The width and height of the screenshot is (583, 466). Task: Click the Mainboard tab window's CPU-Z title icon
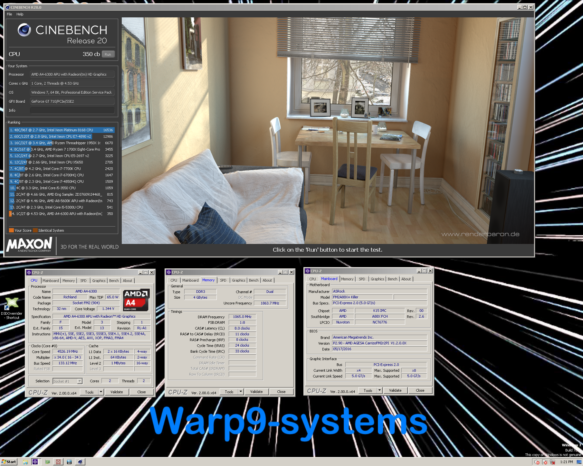tap(308, 271)
